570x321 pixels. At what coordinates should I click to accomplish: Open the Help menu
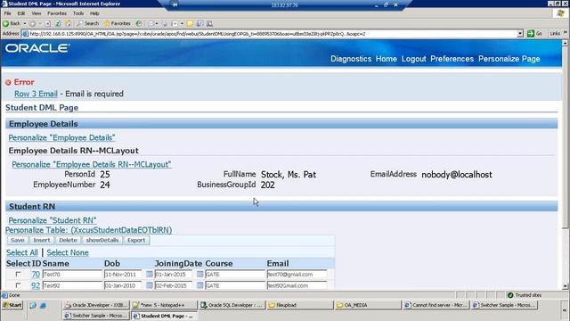click(94, 13)
